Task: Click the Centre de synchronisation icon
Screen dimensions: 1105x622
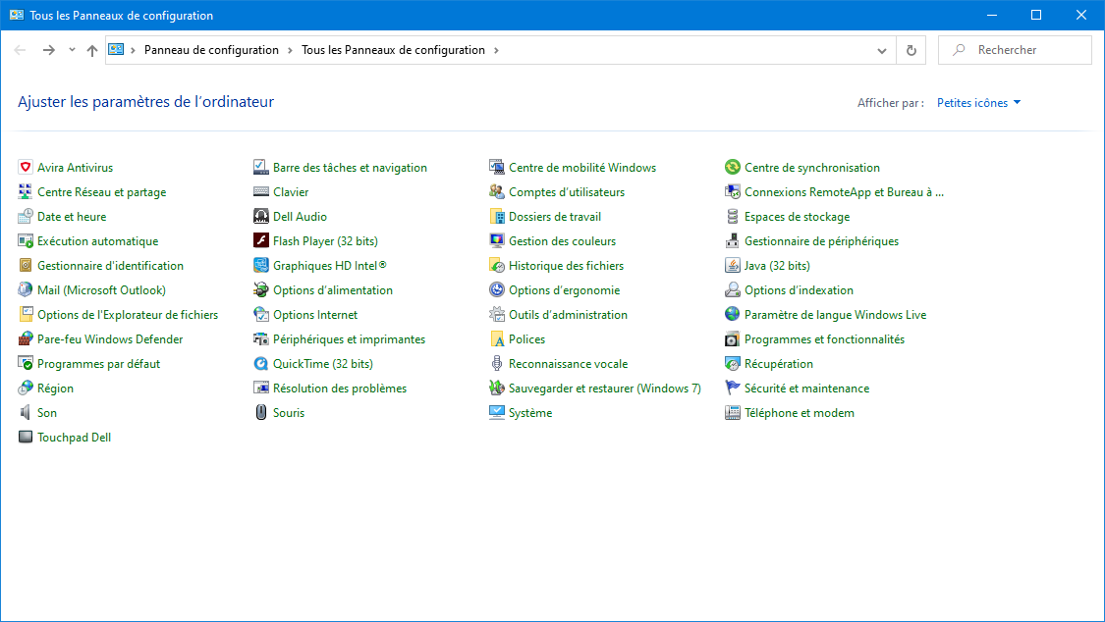Action: click(732, 167)
